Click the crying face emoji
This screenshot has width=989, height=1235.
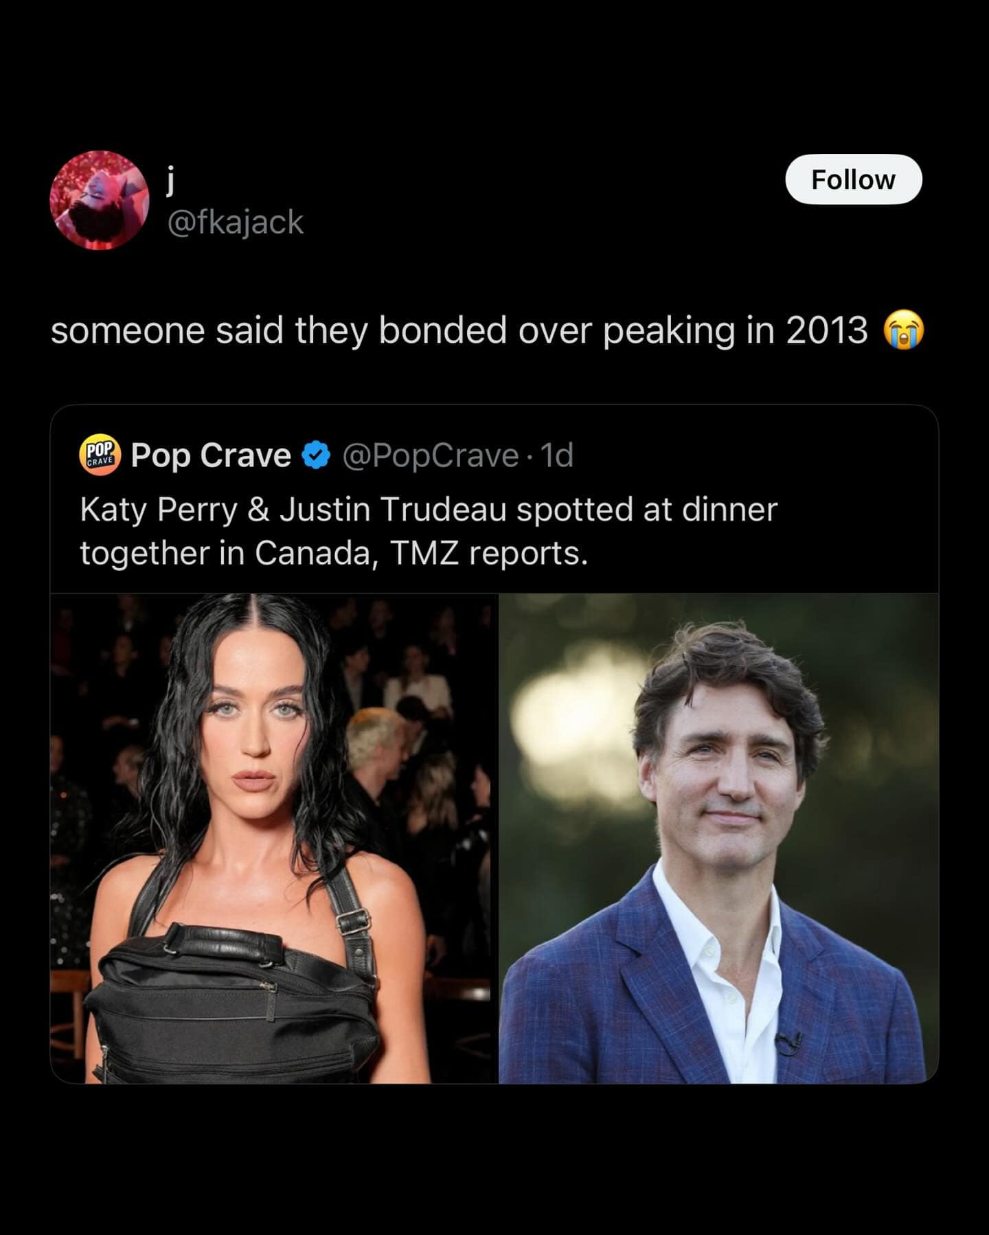pyautogui.click(x=904, y=330)
